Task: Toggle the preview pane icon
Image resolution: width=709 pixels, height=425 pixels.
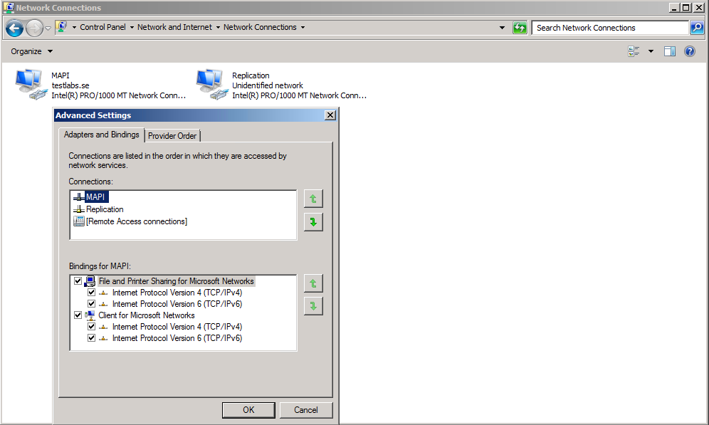Action: [670, 51]
